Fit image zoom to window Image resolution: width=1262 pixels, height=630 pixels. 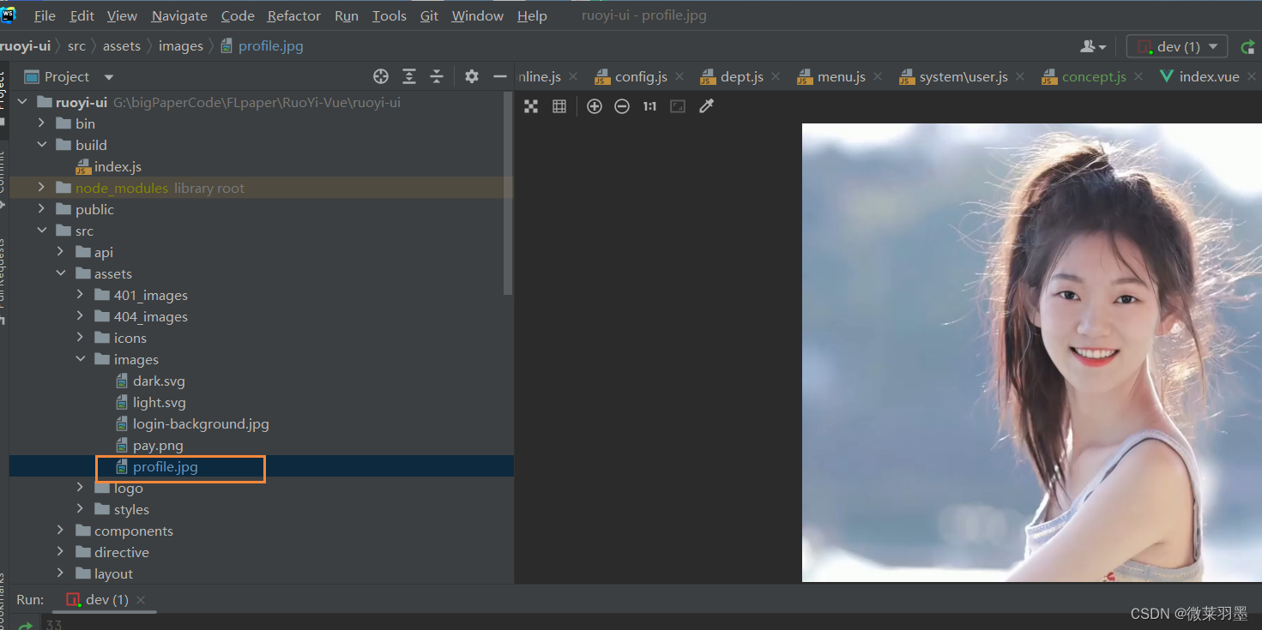click(678, 106)
